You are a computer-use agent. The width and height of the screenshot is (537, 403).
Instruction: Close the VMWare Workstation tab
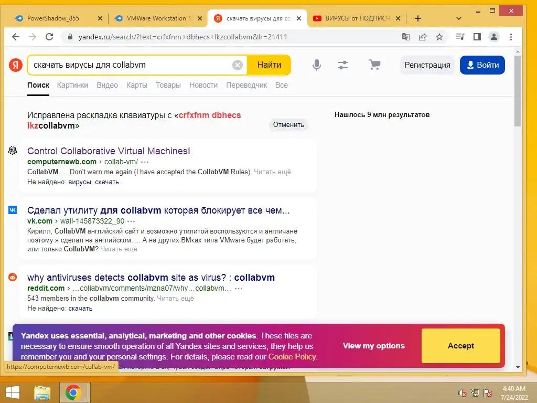click(200, 18)
